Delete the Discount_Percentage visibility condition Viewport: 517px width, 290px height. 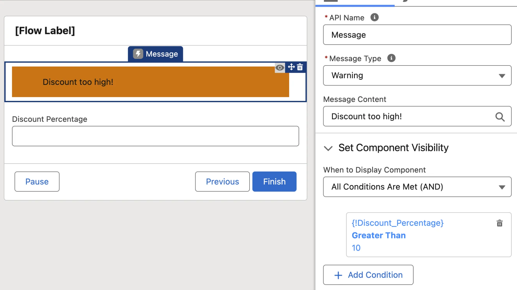point(500,223)
